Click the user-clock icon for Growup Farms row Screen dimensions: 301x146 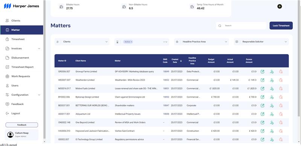tap(272, 72)
